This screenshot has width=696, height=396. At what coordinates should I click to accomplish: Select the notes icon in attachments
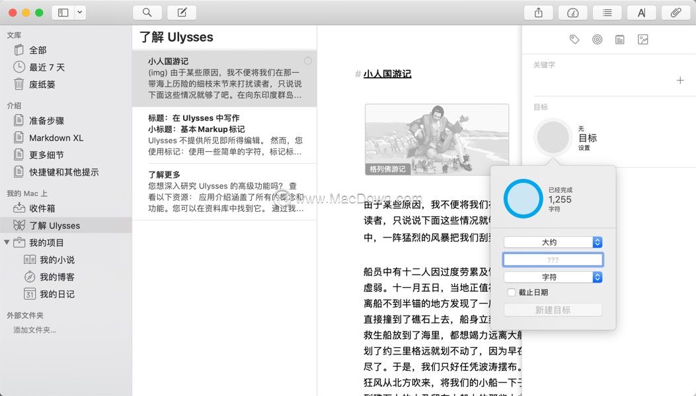(x=620, y=40)
